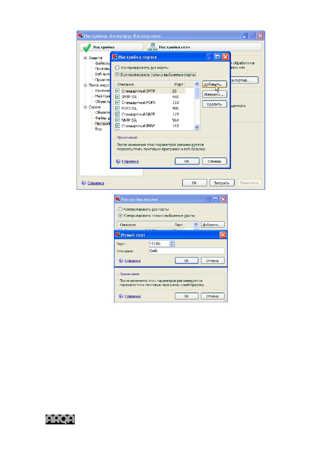
Task: Click the Добавить... button in upper port dialog
Action: (x=214, y=84)
